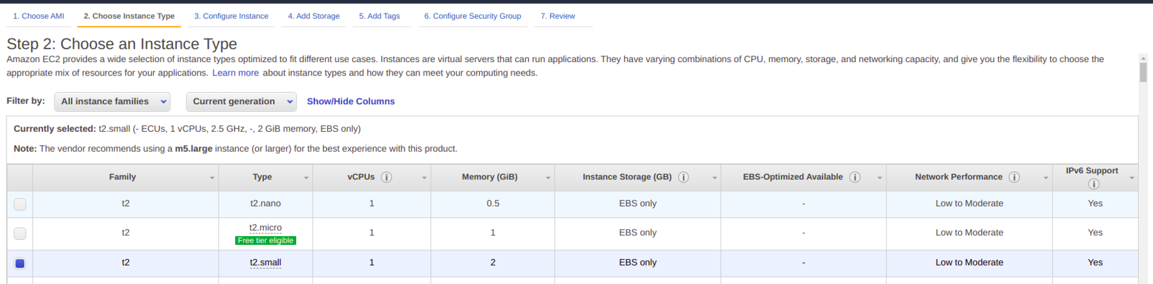Open the Learn more link
This screenshot has height=284, width=1153.
click(x=235, y=73)
